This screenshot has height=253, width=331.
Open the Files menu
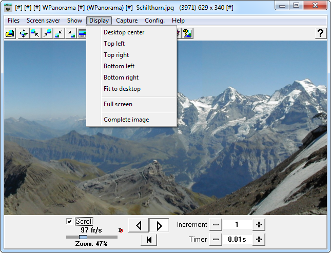tap(13, 21)
